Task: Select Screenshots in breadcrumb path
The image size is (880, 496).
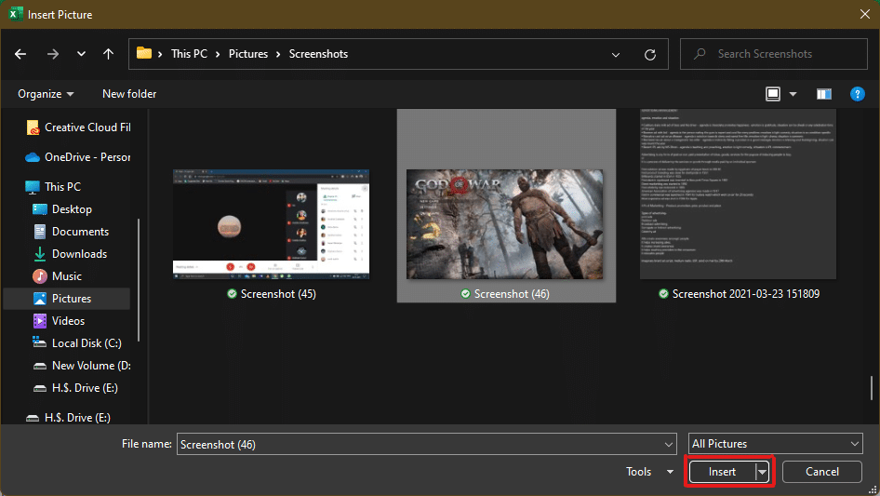Action: tap(318, 54)
